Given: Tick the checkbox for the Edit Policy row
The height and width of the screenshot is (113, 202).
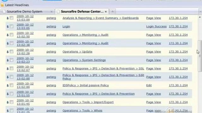Looking at the screenshot, I should 12,77.
